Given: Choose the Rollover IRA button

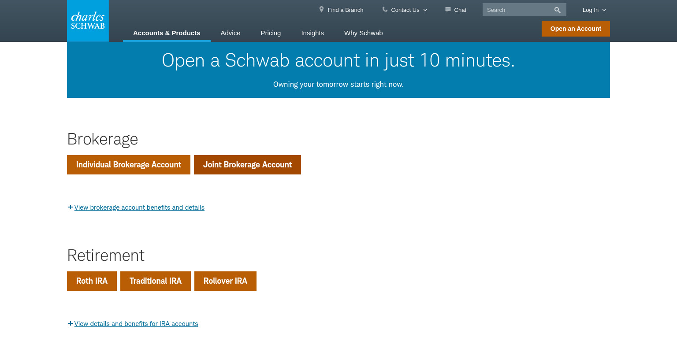Looking at the screenshot, I should 225,281.
